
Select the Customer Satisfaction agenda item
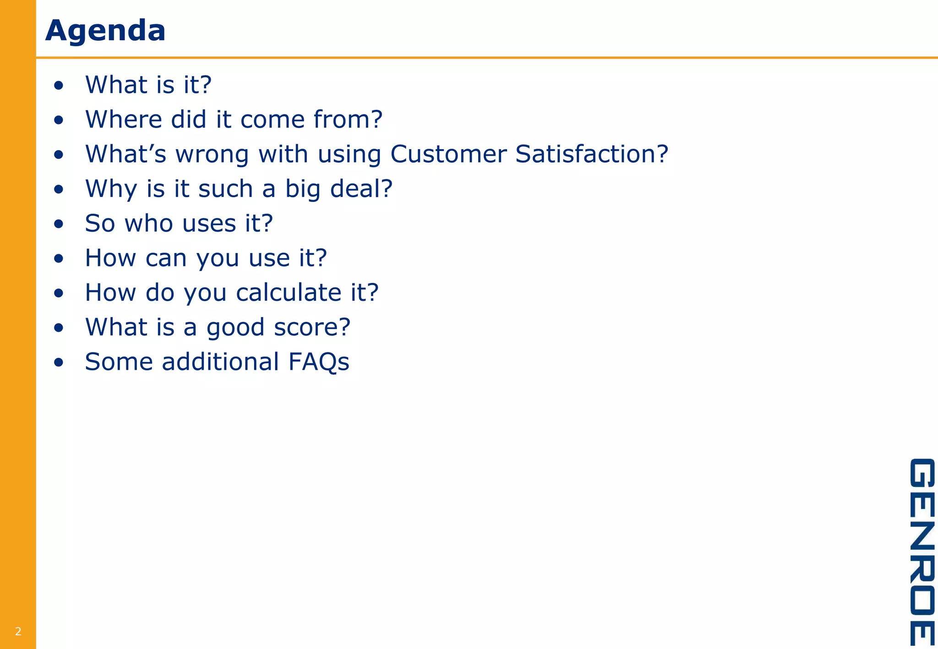click(376, 154)
